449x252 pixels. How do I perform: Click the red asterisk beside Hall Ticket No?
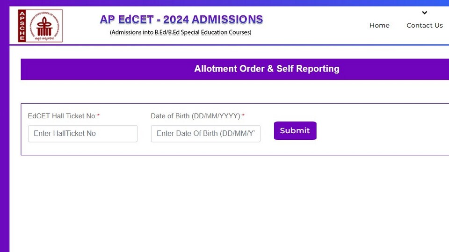(x=99, y=115)
